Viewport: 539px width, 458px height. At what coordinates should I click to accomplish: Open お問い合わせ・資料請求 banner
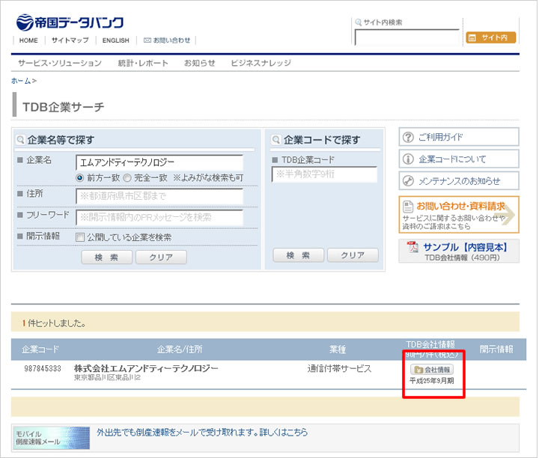click(x=459, y=215)
